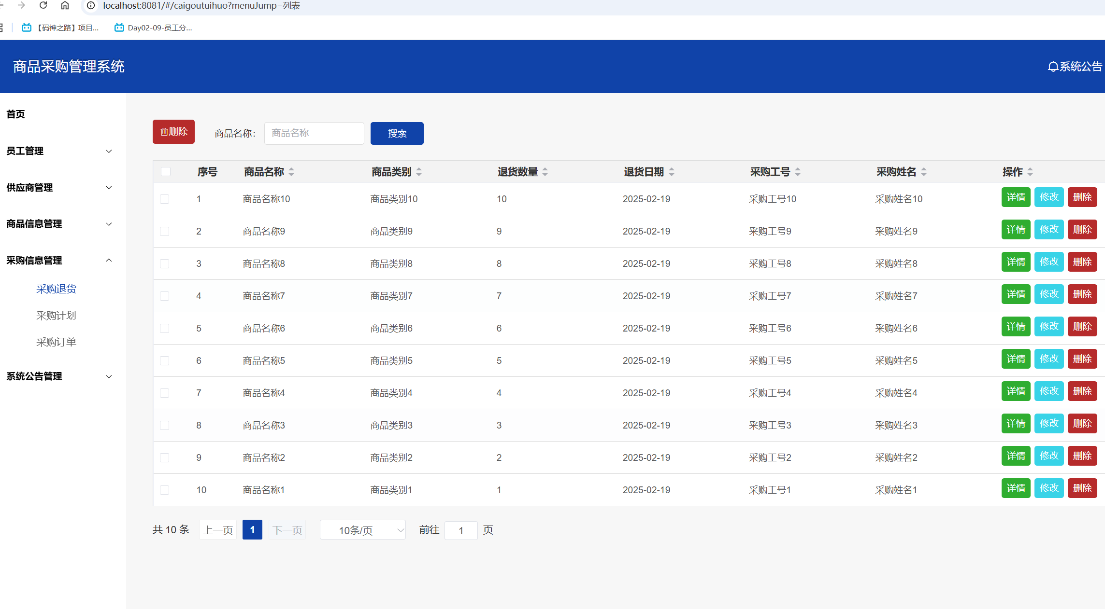
Task: Sort by the return quantity column arrows
Action: [545, 172]
